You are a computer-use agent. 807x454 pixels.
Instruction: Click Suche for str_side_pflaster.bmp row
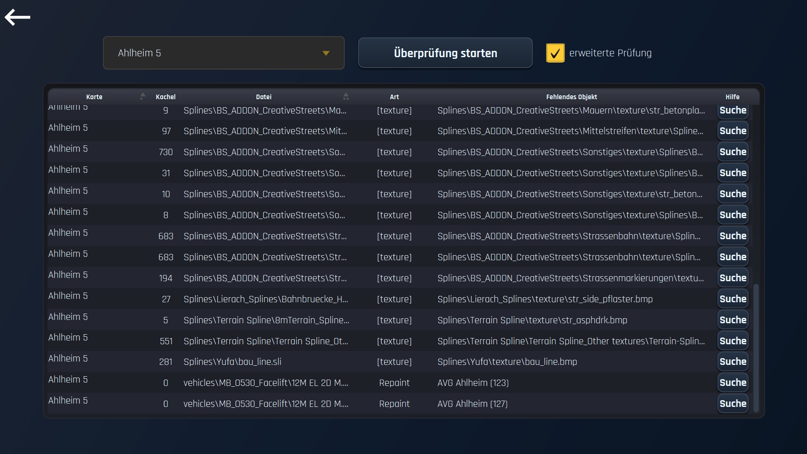pos(733,299)
